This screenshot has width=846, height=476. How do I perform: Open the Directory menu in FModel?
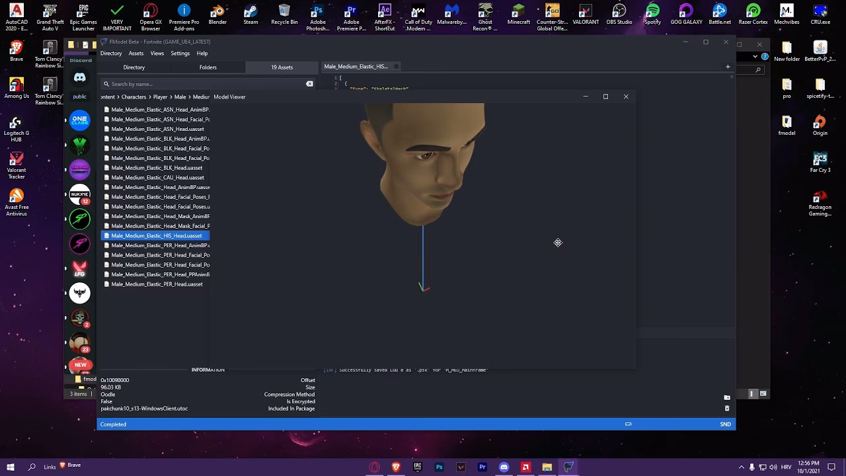point(111,54)
